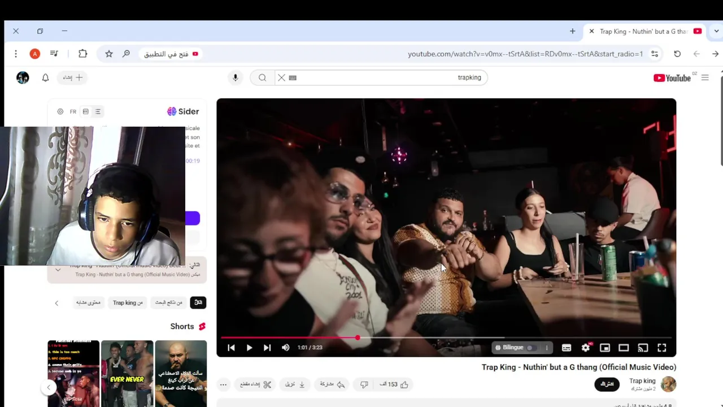Image resolution: width=723 pixels, height=407 pixels.
Task: Bookmark this page with star
Action: [x=109, y=54]
